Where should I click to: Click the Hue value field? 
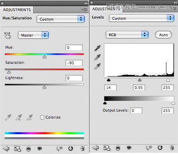[74, 48]
